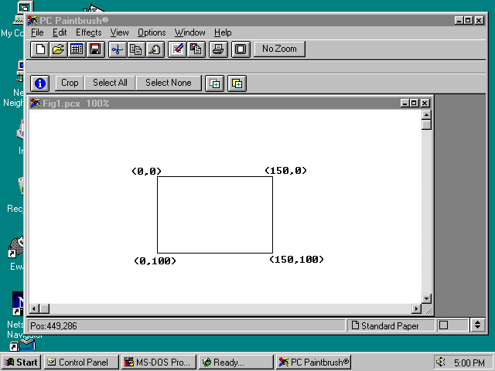495x371 pixels.
Task: Minimize the Fig1.pcx document window
Action: tap(405, 103)
